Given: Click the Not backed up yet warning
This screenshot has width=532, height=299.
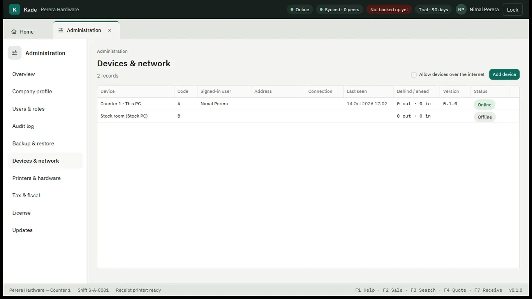Looking at the screenshot, I should point(389,9).
